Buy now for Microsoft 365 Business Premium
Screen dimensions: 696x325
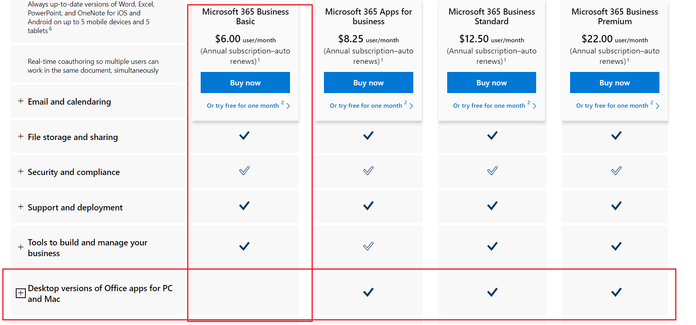click(x=615, y=83)
